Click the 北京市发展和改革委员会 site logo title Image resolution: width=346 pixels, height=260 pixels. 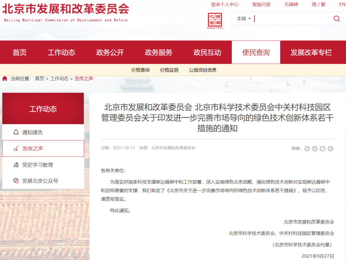[x=66, y=9]
